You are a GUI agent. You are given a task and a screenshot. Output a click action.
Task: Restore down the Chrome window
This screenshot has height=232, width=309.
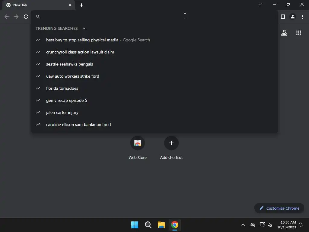tap(288, 4)
